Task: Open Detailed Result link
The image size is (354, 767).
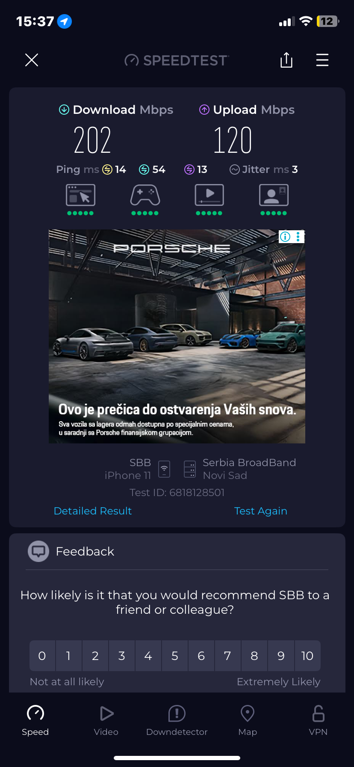Action: point(93,511)
